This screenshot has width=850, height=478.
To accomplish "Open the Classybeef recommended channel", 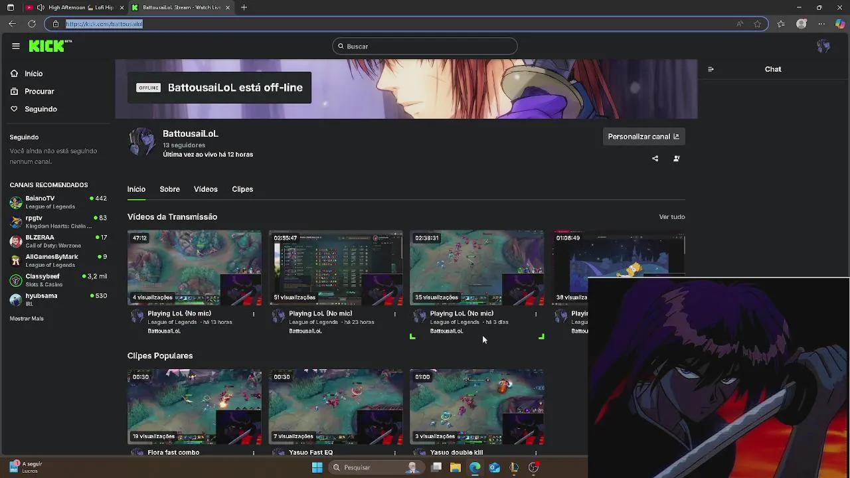I will [58, 279].
